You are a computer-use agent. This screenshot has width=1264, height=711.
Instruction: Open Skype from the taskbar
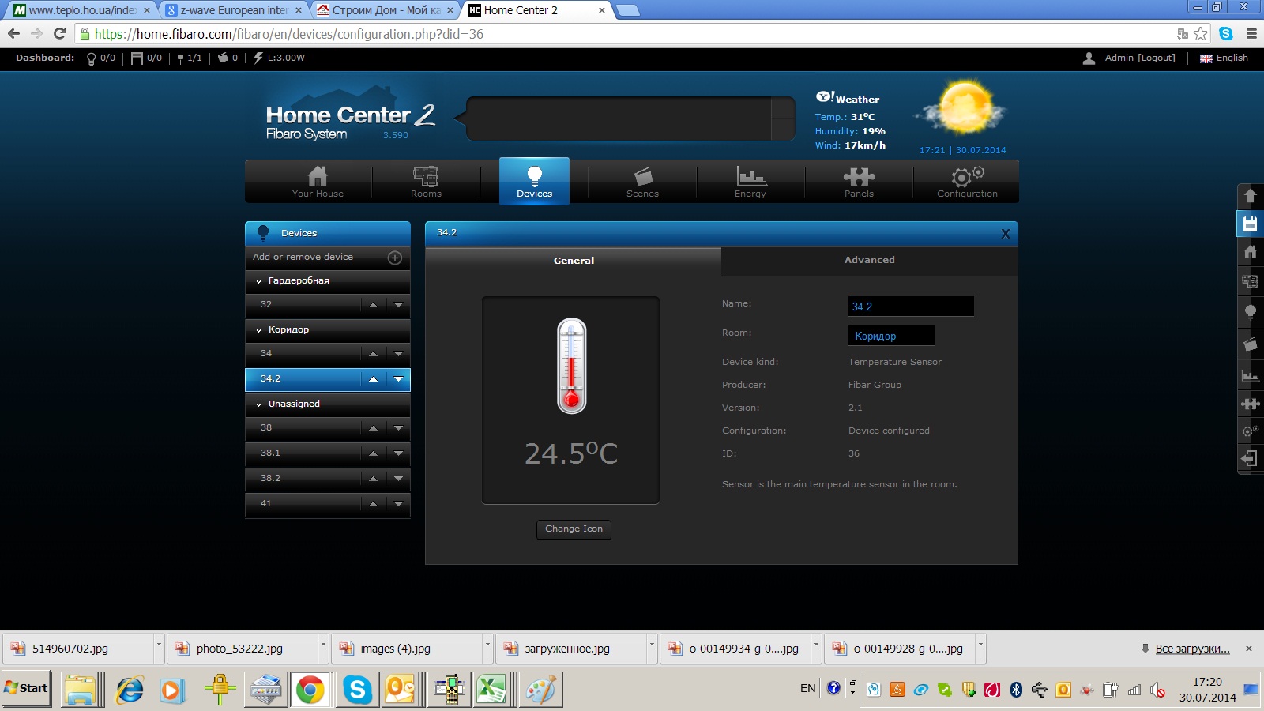point(357,690)
